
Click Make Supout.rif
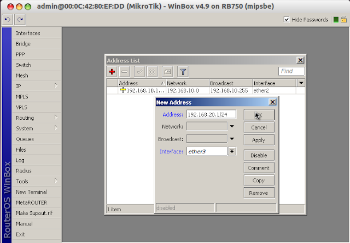point(37,213)
